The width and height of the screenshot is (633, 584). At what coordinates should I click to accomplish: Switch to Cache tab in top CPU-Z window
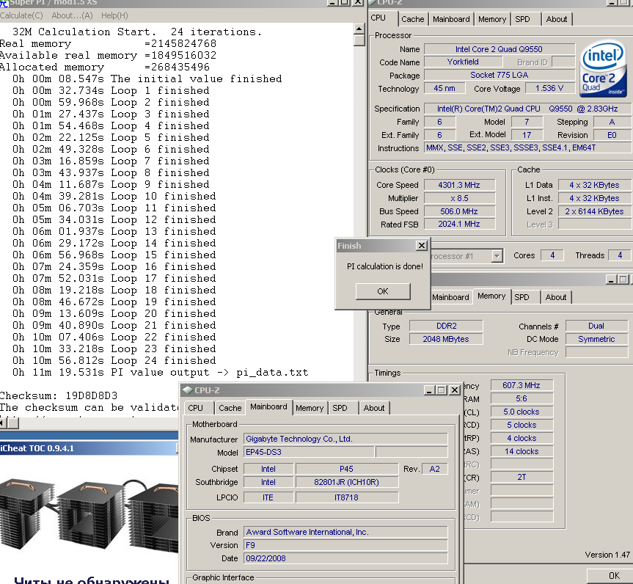click(412, 19)
